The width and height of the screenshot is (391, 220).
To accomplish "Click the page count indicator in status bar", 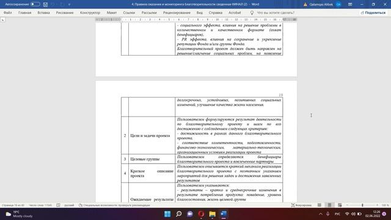I will point(13,205).
